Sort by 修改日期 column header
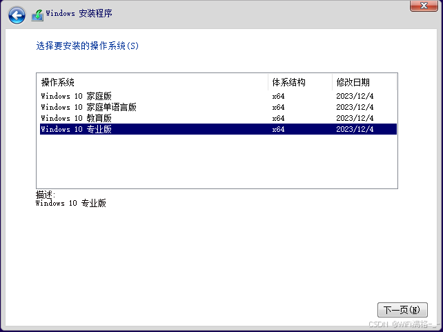Image resolution: width=443 pixels, height=332 pixels. [364, 82]
